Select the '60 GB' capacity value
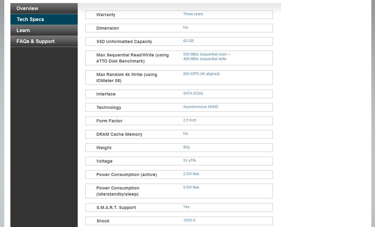Viewport: 375px width, 227px height. [x=188, y=41]
